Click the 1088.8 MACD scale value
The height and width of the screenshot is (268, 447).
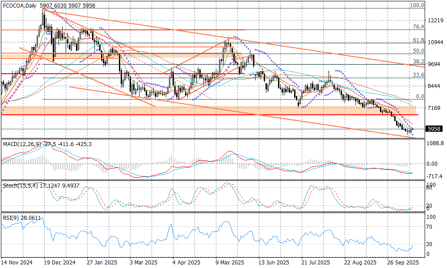point(435,143)
